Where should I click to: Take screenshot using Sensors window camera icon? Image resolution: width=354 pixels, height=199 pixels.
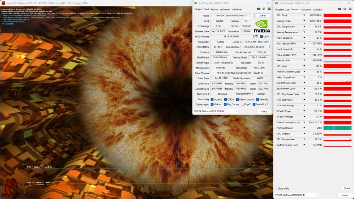click(339, 9)
